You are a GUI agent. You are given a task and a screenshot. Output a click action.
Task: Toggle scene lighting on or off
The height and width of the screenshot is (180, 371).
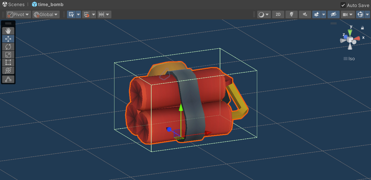[291, 15]
